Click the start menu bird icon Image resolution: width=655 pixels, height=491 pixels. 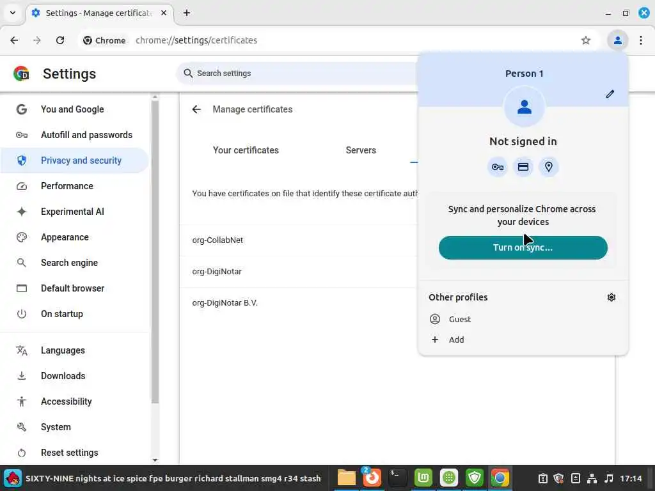pyautogui.click(x=13, y=478)
